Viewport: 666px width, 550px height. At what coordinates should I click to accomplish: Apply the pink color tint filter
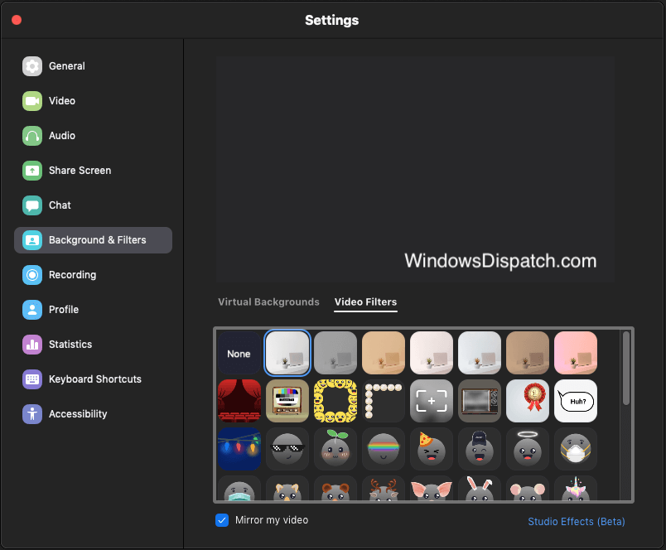pyautogui.click(x=576, y=354)
